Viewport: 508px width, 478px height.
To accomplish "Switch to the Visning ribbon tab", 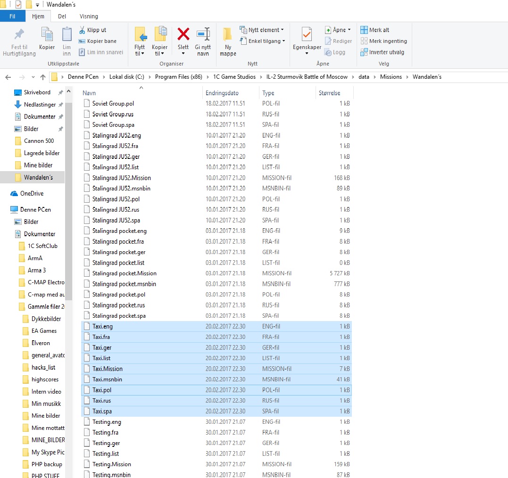I will pyautogui.click(x=89, y=16).
